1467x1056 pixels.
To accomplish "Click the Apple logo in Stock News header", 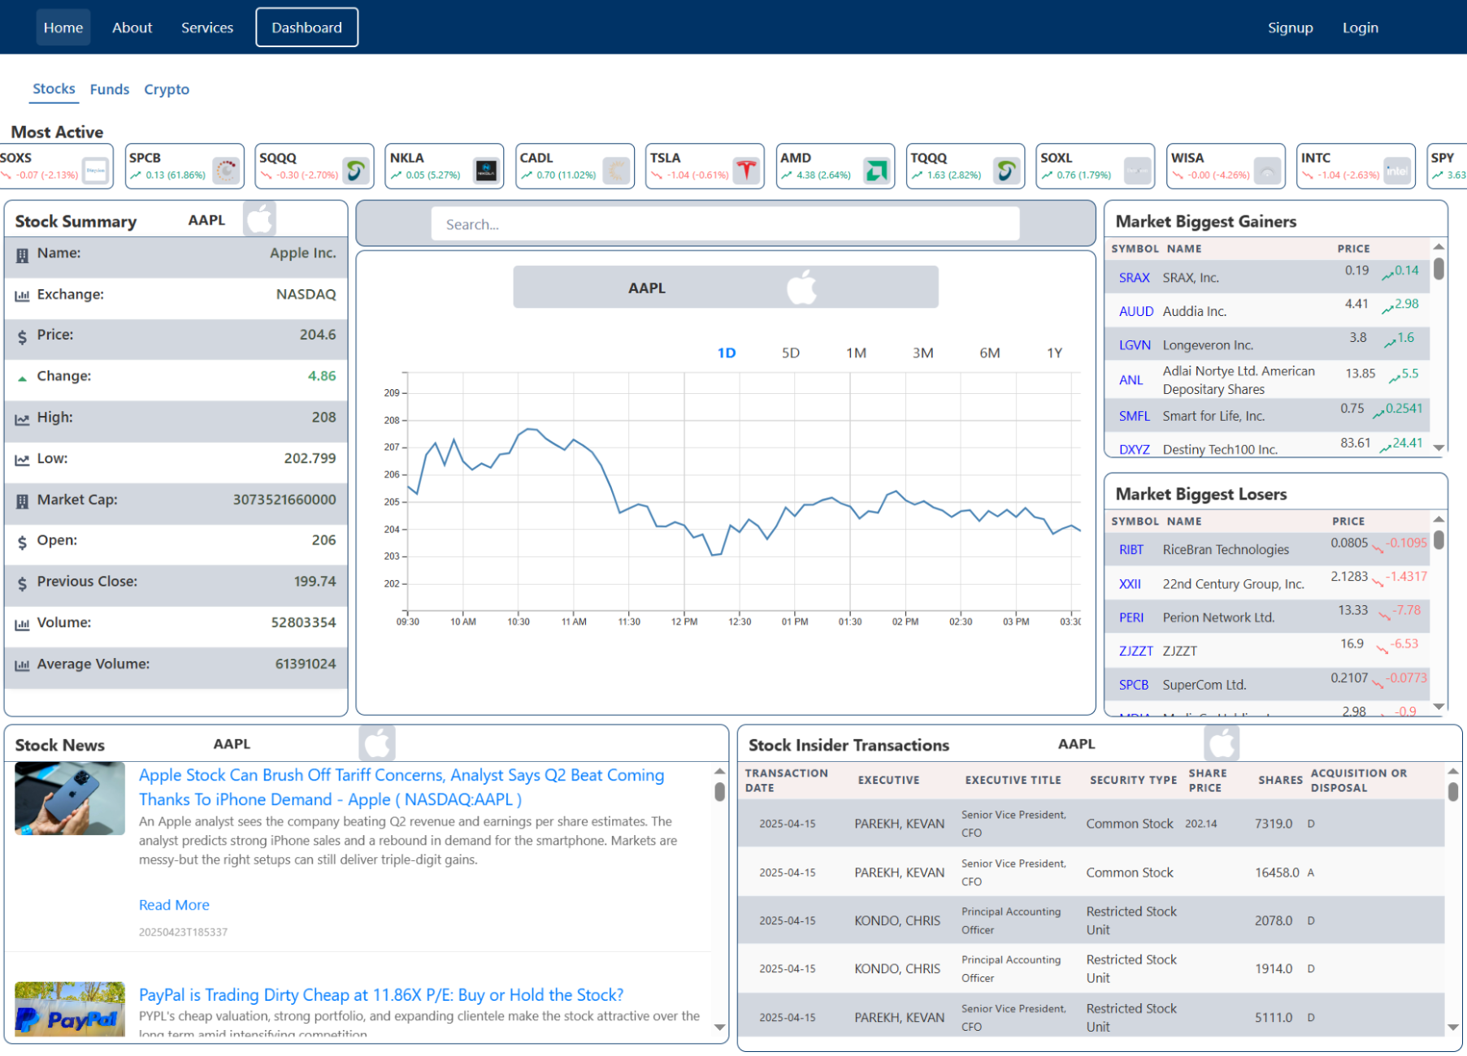I will 377,743.
